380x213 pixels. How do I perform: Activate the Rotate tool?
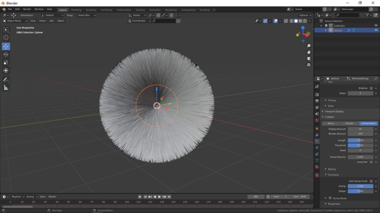[x=6, y=54]
